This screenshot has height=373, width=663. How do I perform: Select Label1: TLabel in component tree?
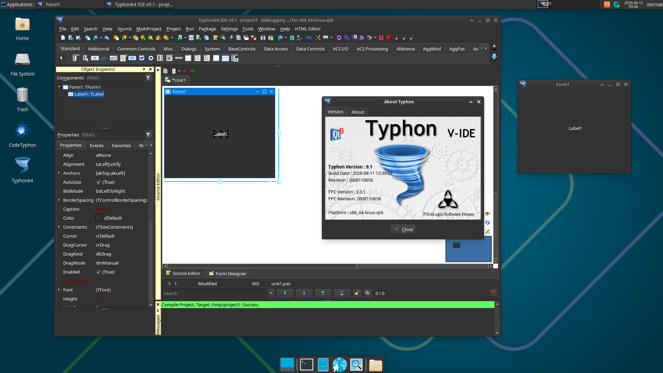click(89, 94)
